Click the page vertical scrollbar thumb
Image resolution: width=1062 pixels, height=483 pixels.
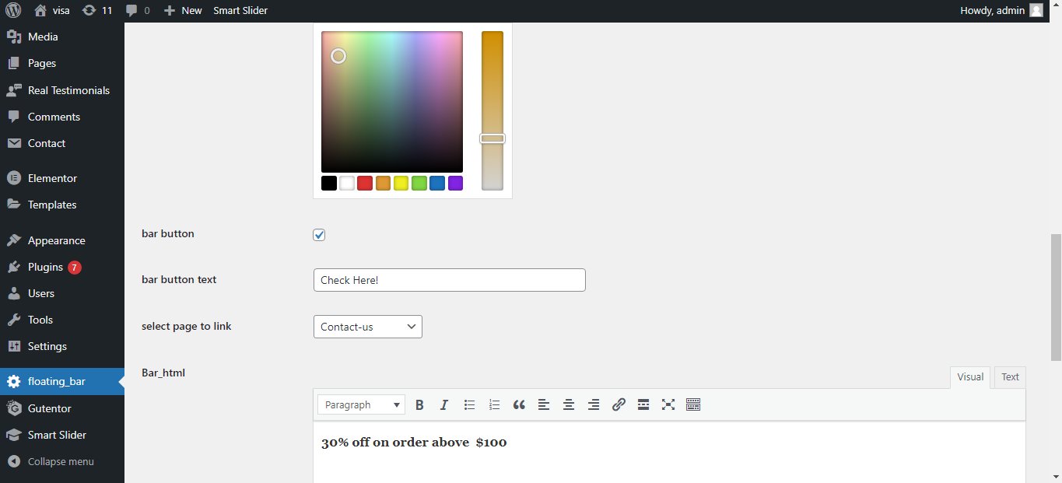click(1056, 296)
